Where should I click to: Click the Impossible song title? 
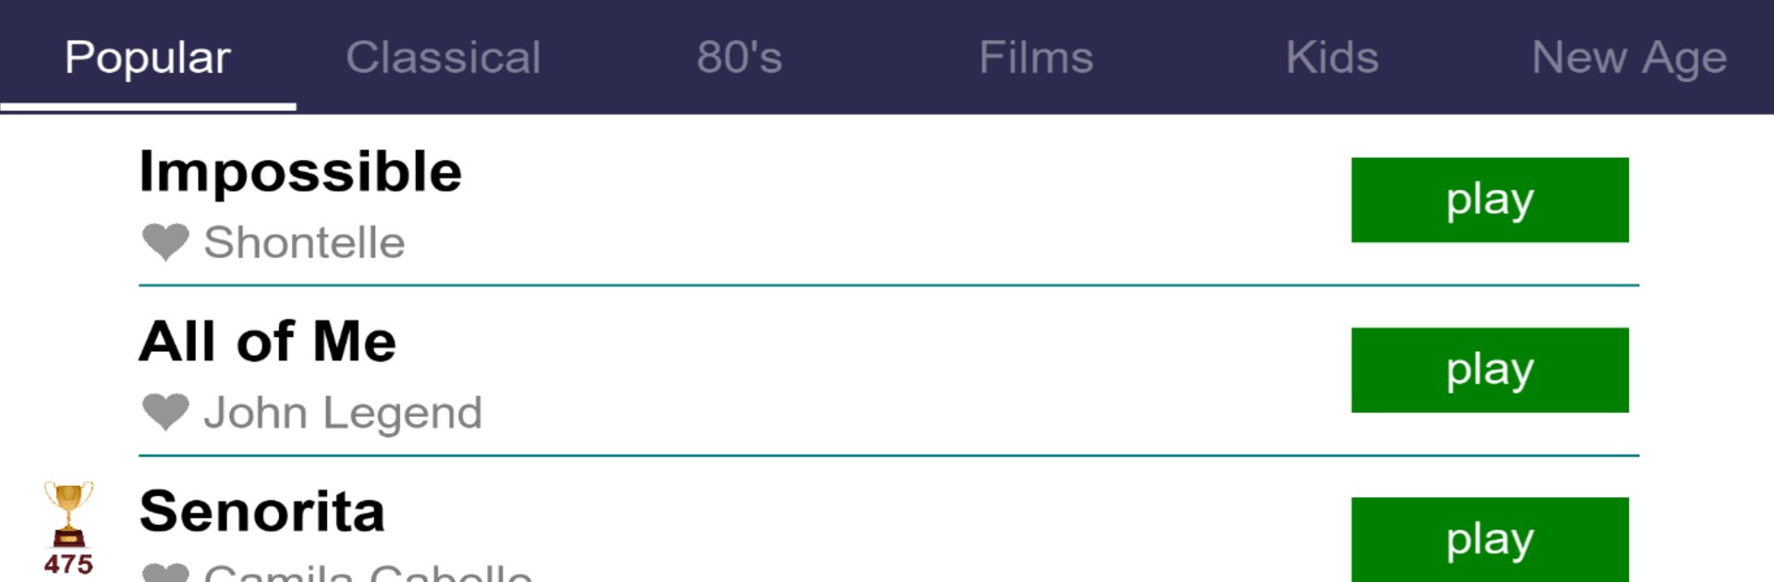(x=300, y=172)
